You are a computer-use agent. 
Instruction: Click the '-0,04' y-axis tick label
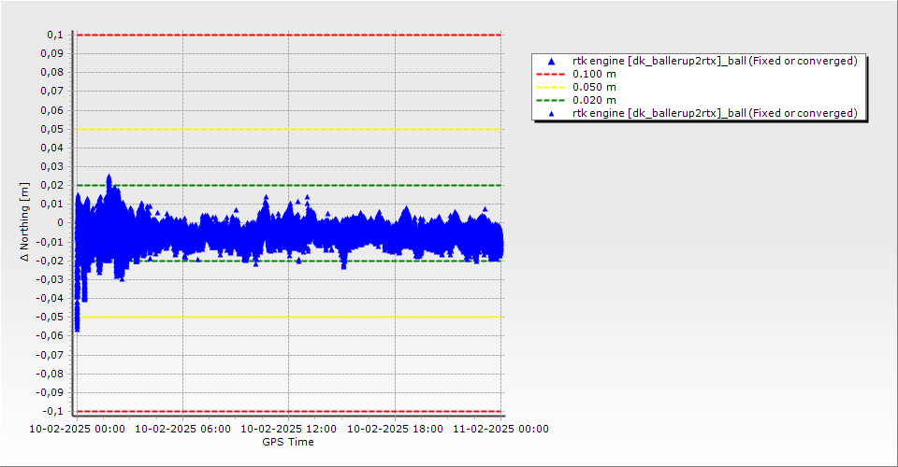[51, 298]
